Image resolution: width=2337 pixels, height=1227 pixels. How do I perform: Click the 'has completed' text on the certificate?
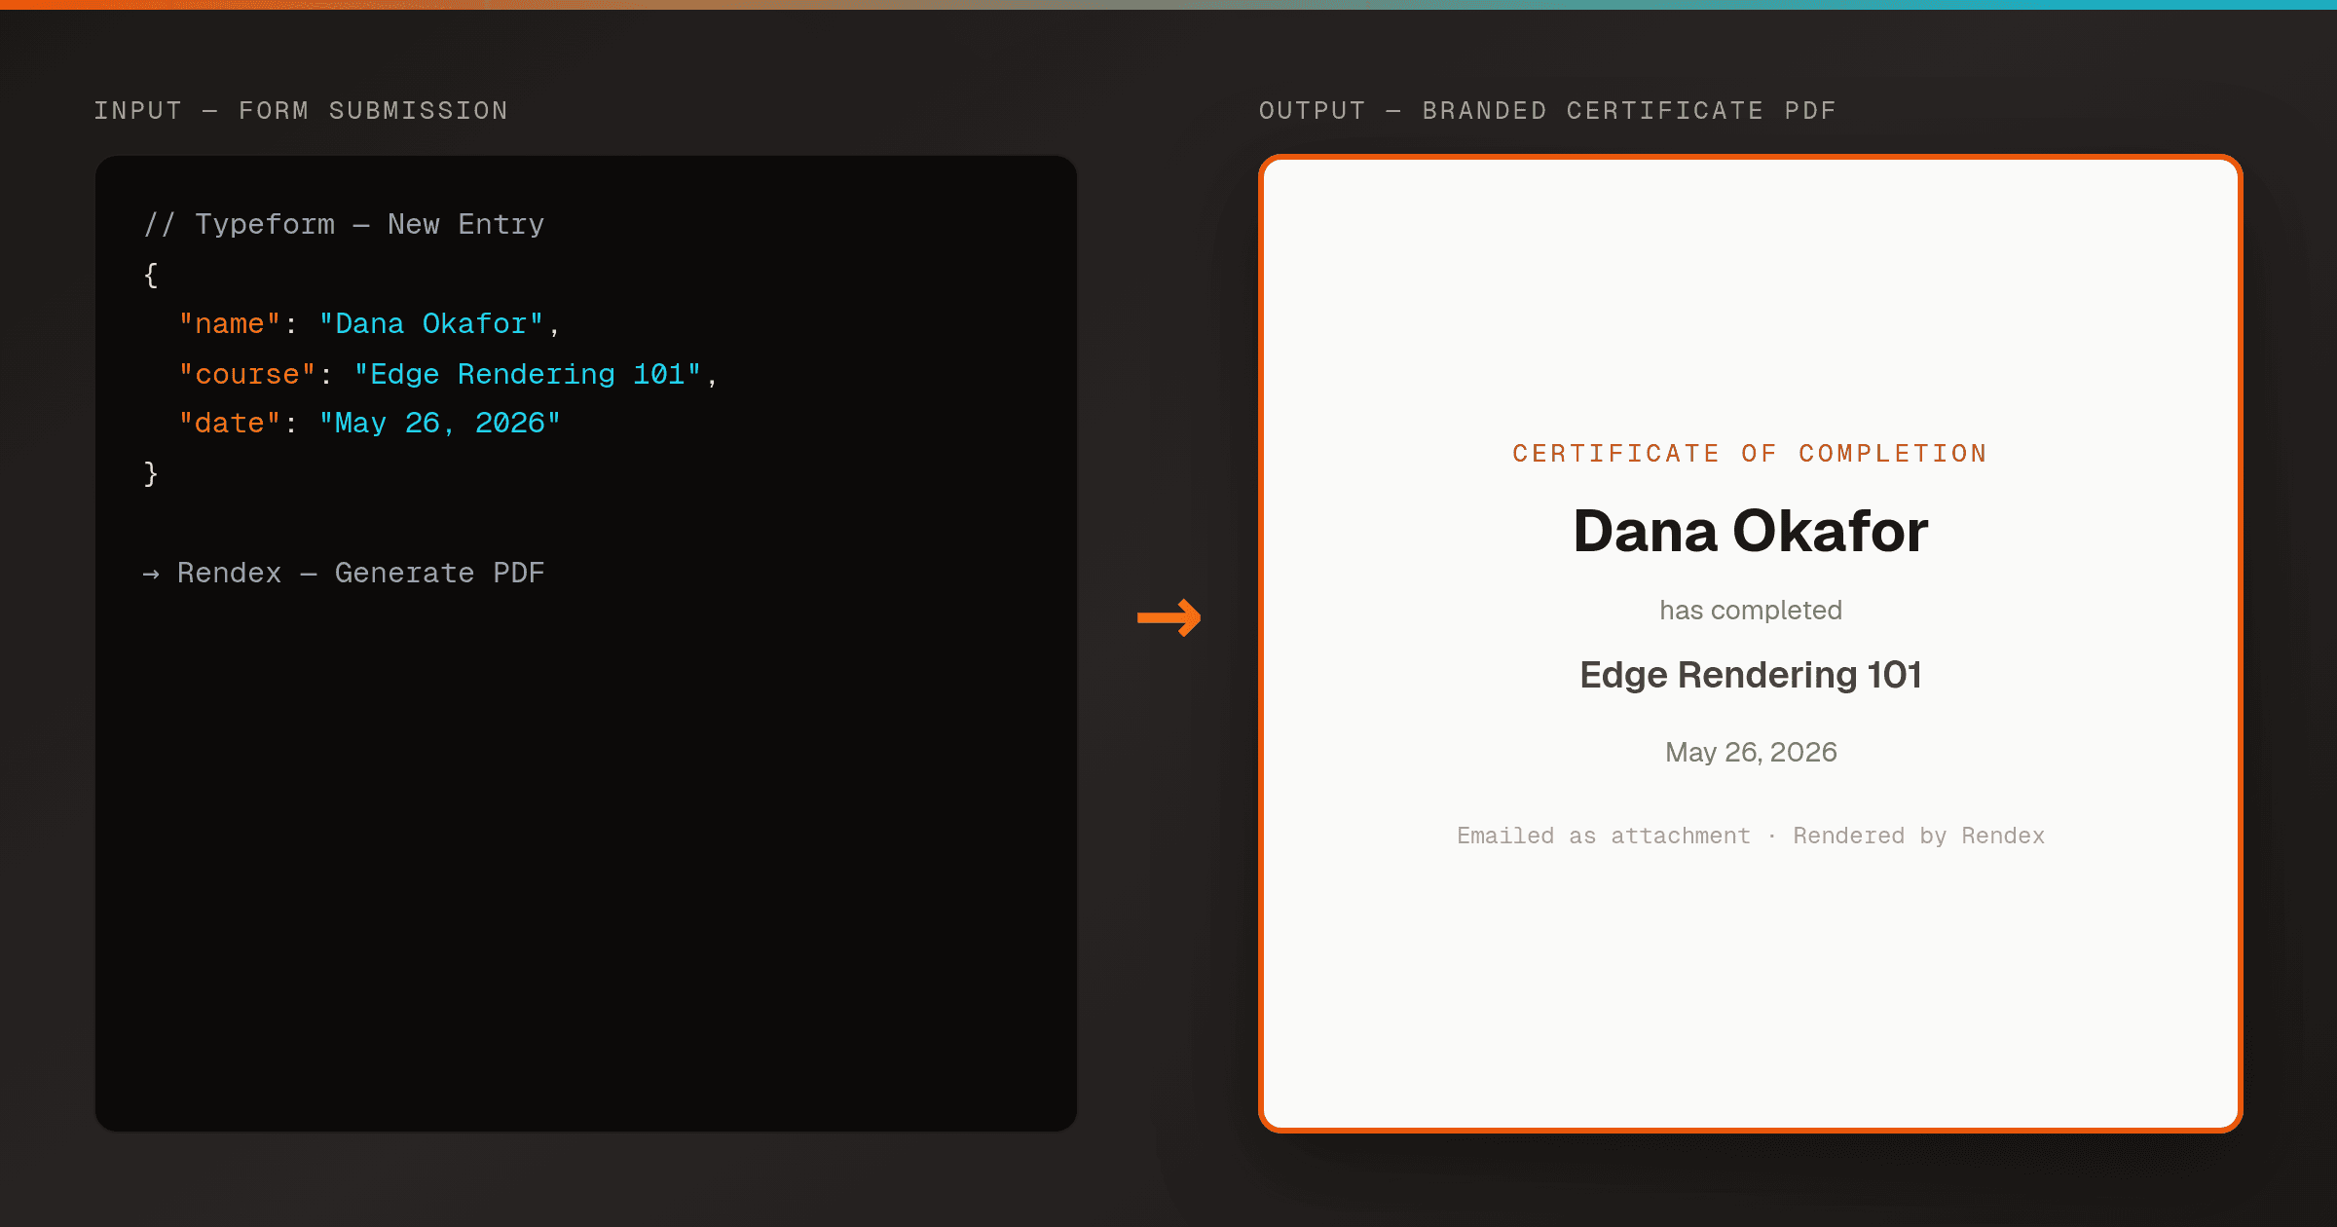click(1751, 611)
